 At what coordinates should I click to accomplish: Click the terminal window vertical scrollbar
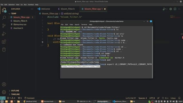click(x=152, y=52)
